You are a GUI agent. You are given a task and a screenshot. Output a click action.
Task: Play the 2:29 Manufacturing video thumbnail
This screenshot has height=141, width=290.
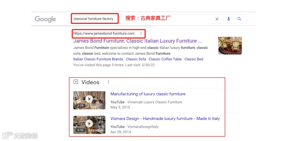(x=89, y=100)
